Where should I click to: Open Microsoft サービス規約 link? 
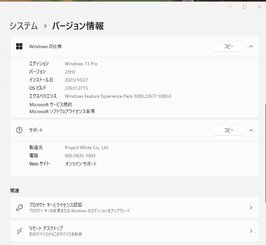(x=51, y=105)
